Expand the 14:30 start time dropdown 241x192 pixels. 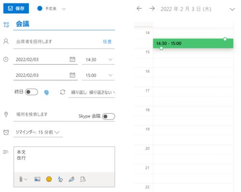click(x=98, y=59)
